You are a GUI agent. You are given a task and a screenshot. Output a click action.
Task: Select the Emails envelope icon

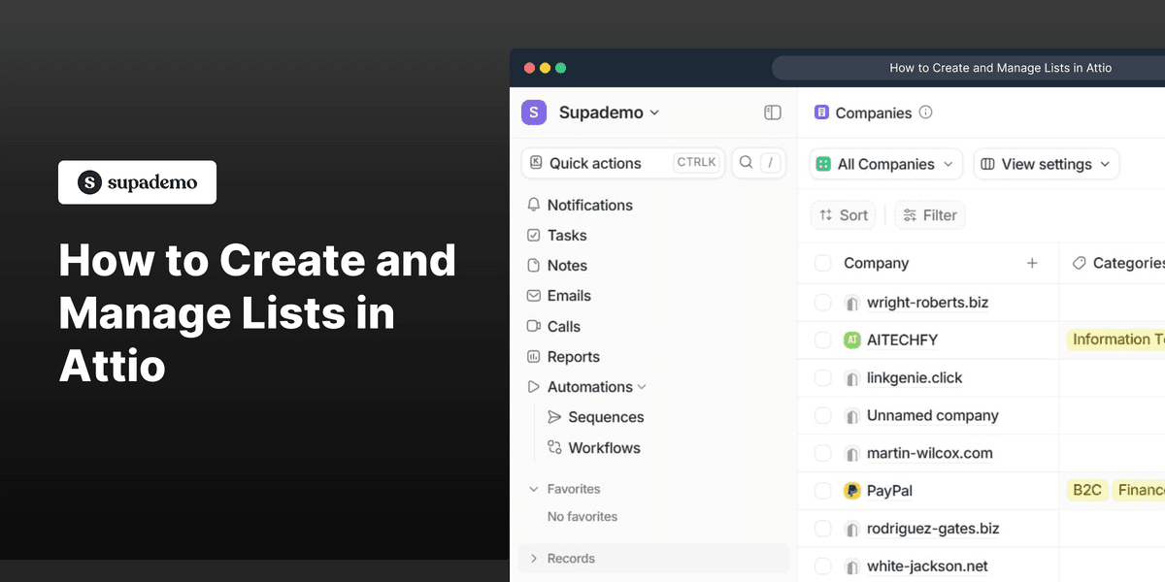pyautogui.click(x=533, y=295)
